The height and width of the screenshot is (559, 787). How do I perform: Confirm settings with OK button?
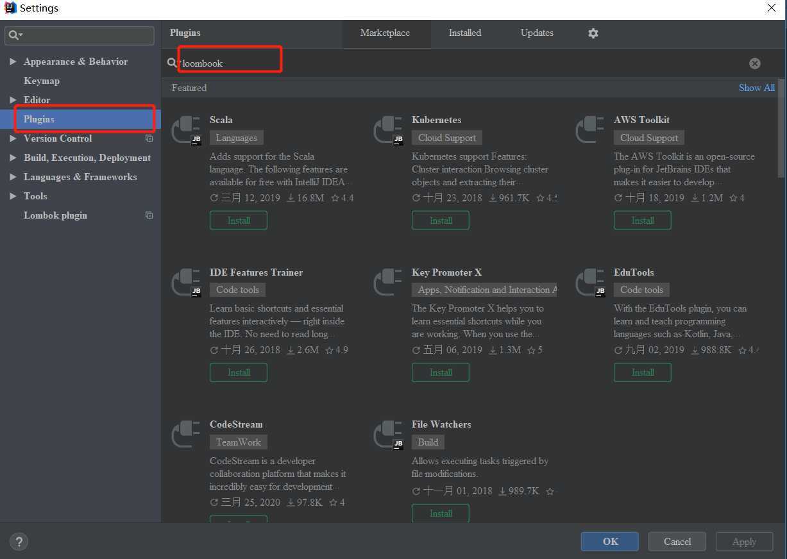point(610,542)
